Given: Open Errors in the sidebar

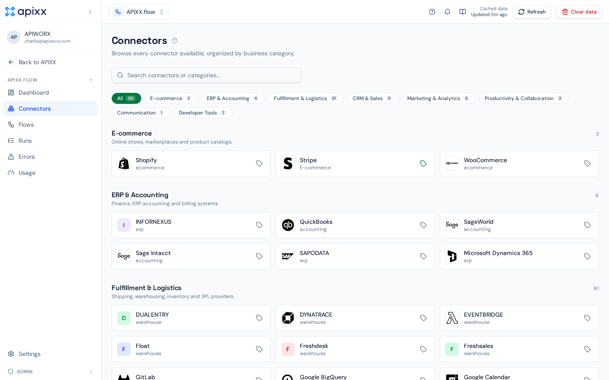Looking at the screenshot, I should (50, 157).
